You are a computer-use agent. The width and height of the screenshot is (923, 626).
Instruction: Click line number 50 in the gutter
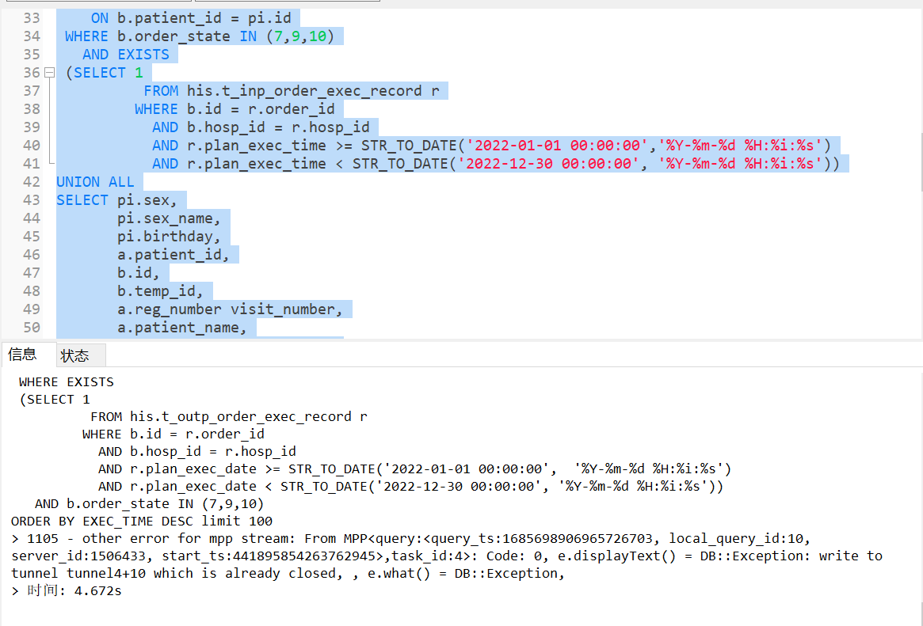(x=31, y=327)
